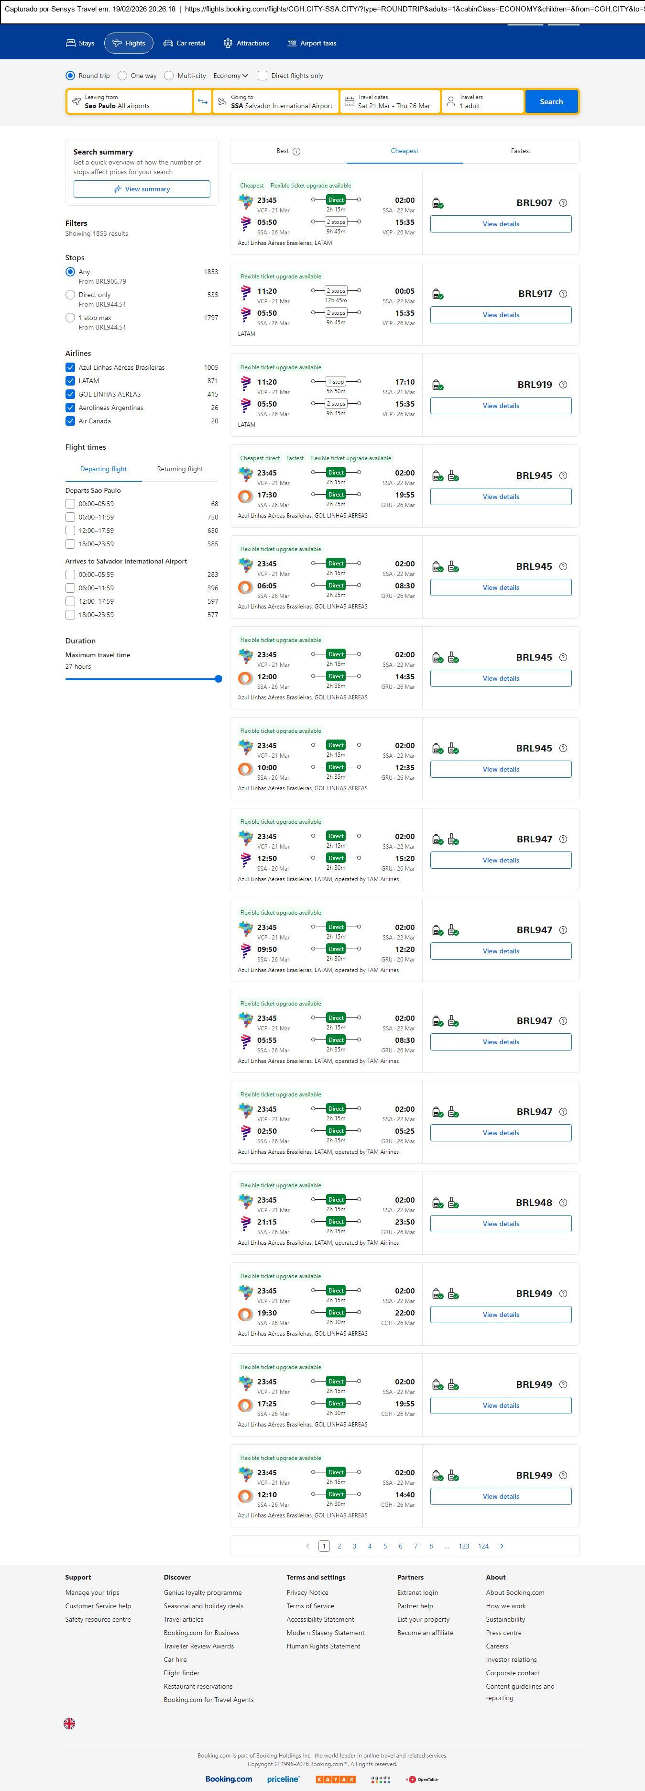Click the info icon next to Best tab

pyautogui.click(x=297, y=152)
